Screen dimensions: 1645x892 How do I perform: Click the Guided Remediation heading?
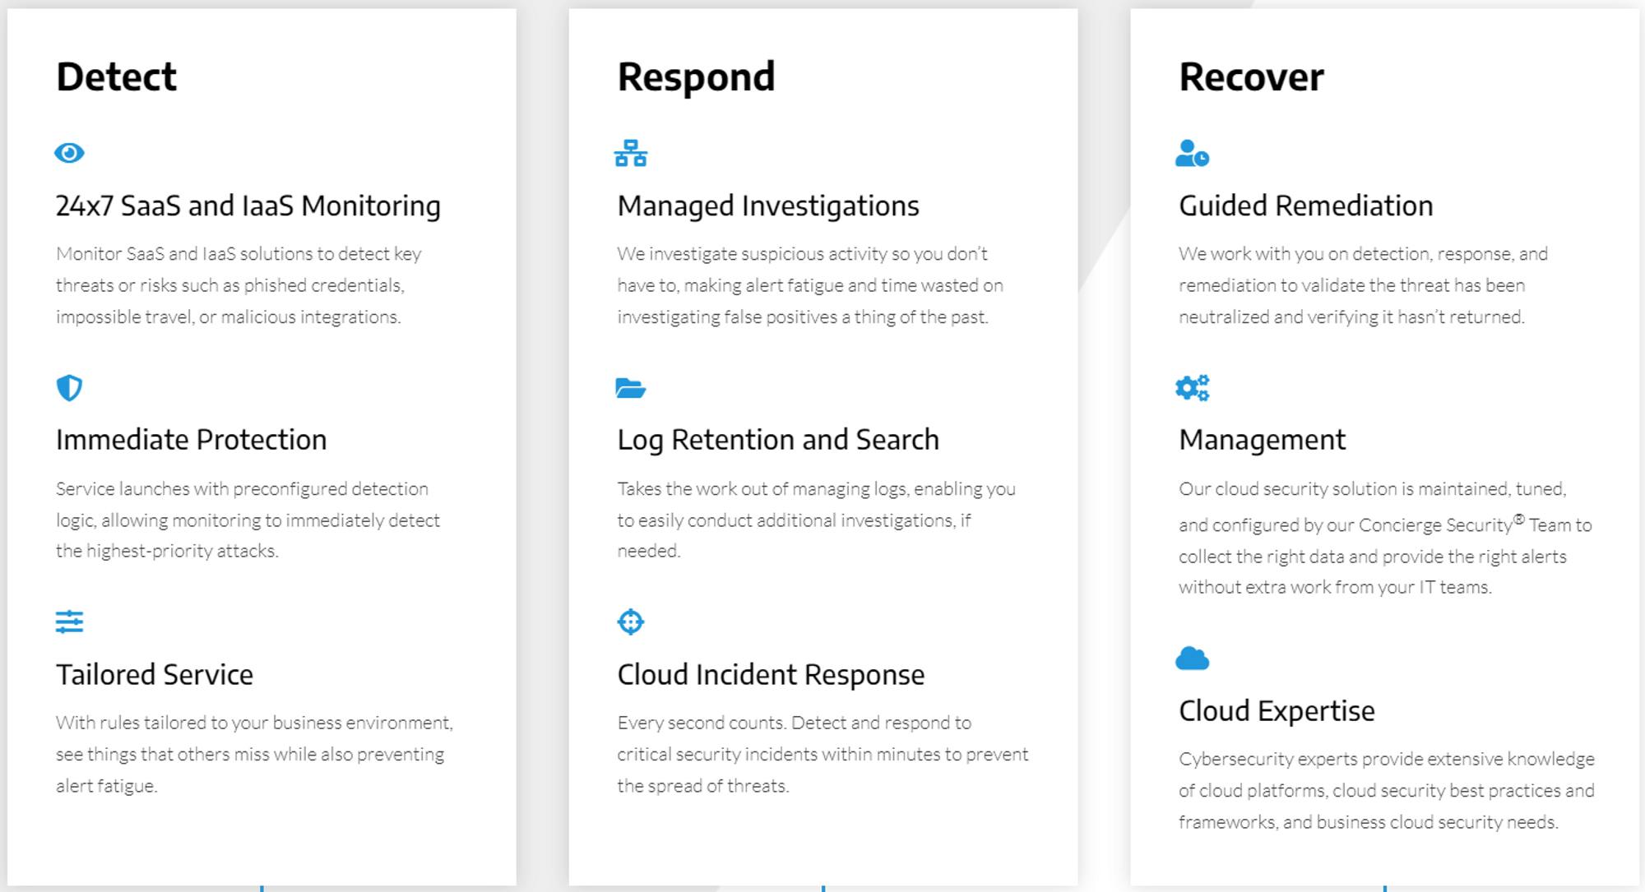tap(1305, 206)
